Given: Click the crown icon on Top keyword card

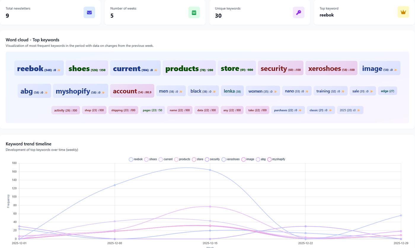Looking at the screenshot, I should (x=403, y=12).
